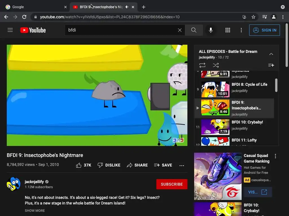Install app icon in address bar
The height and width of the screenshot is (216, 289).
point(244,17)
